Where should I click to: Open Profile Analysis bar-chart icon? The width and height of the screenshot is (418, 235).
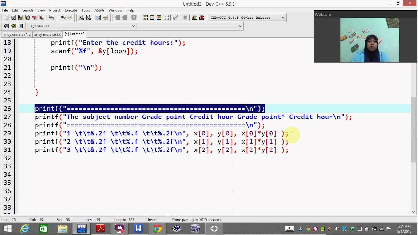[x=195, y=18]
